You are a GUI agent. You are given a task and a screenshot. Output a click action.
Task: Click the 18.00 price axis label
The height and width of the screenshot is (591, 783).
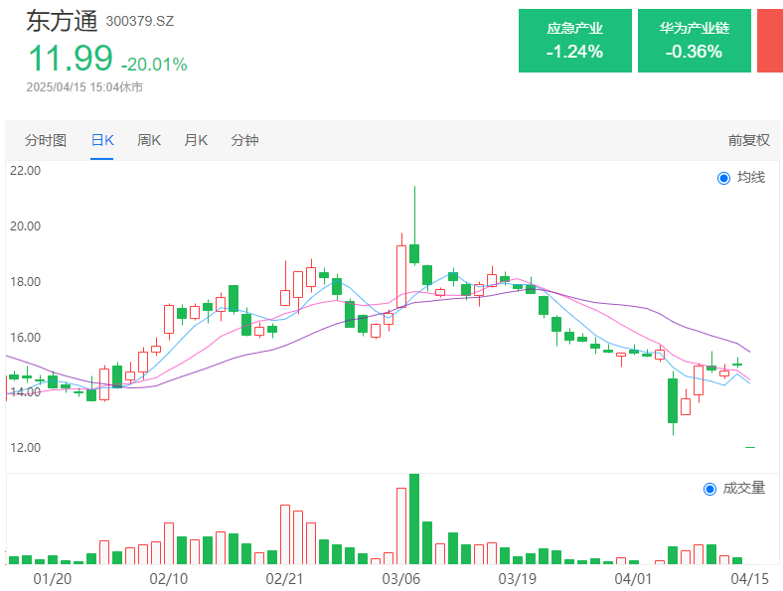pyautogui.click(x=26, y=281)
